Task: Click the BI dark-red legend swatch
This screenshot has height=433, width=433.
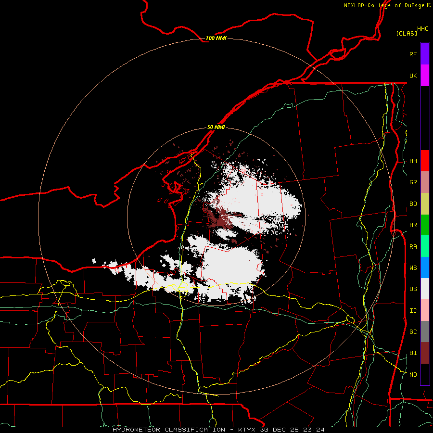Action: point(425,353)
